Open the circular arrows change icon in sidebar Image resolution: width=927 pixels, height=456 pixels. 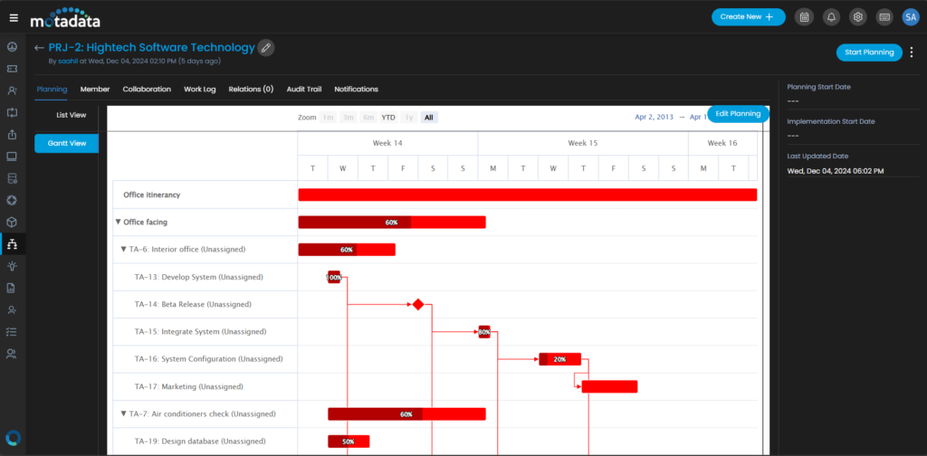tap(12, 112)
